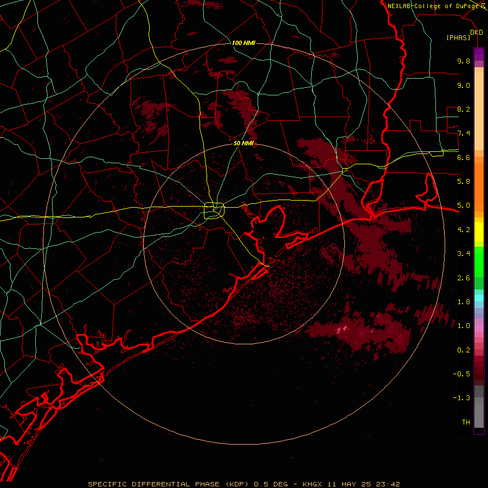Image resolution: width=488 pixels, height=488 pixels.
Task: Click the "TH" threshold label on the scale
Action: point(466,422)
